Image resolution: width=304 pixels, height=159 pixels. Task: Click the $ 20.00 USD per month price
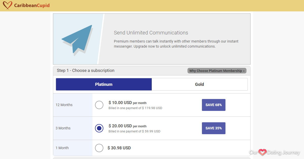127,126
